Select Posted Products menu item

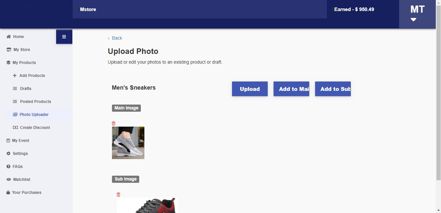[35, 102]
